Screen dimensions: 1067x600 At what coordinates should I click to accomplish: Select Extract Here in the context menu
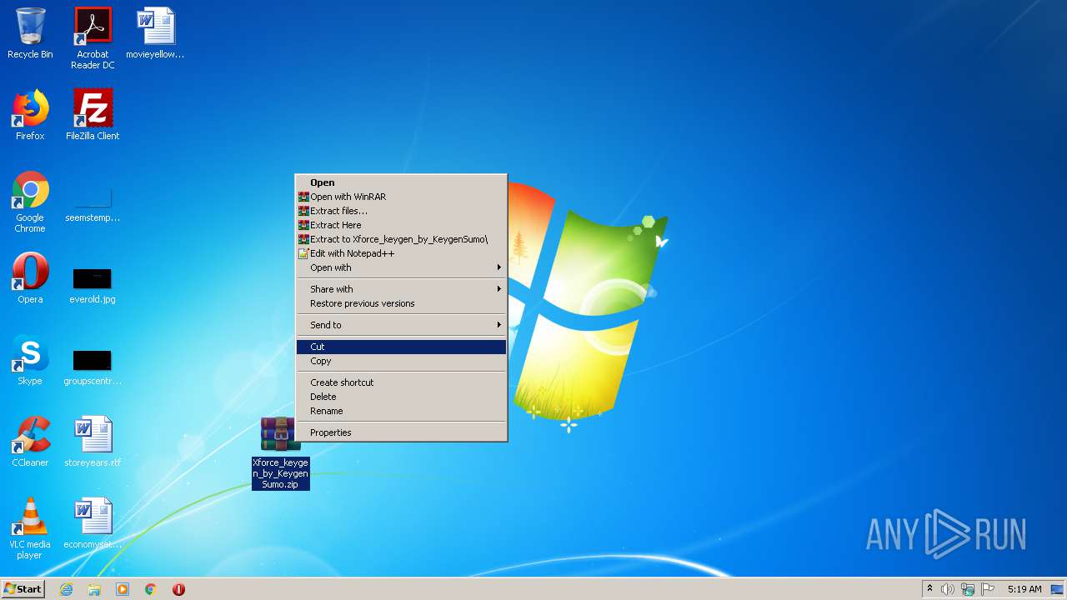(401, 225)
